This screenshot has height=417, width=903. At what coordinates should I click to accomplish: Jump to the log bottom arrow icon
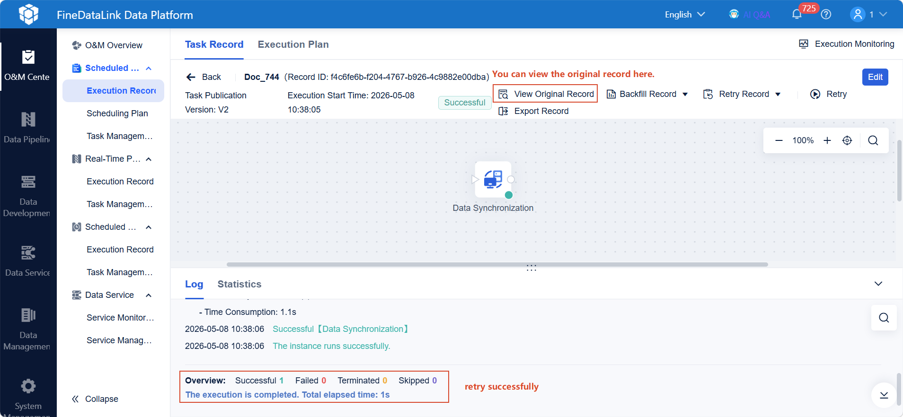[x=884, y=395]
